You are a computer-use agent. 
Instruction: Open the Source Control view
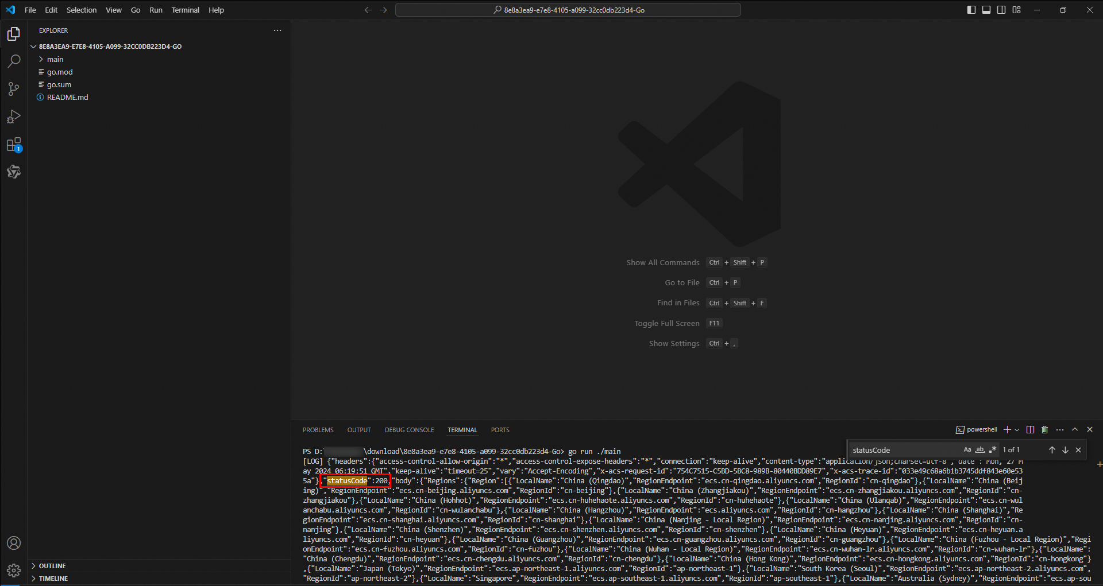[x=14, y=89]
